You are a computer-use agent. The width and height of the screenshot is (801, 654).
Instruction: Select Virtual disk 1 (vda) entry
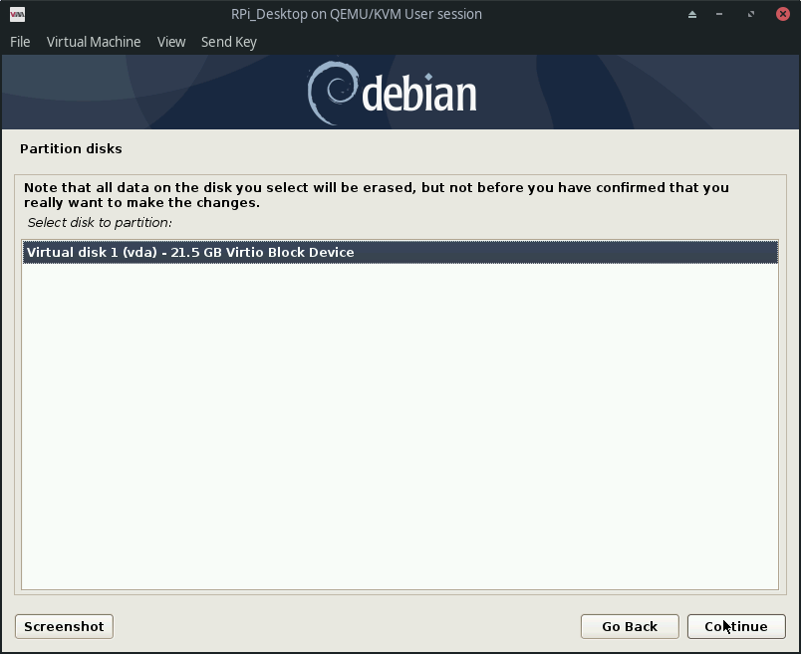[x=400, y=252]
